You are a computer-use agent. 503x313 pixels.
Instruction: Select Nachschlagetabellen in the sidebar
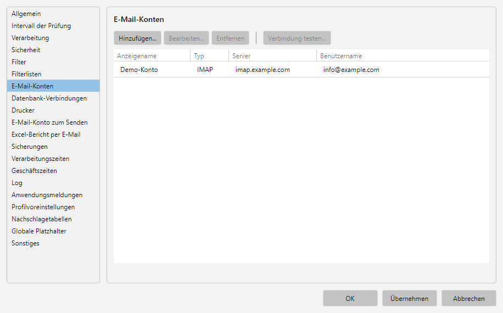pos(53,219)
